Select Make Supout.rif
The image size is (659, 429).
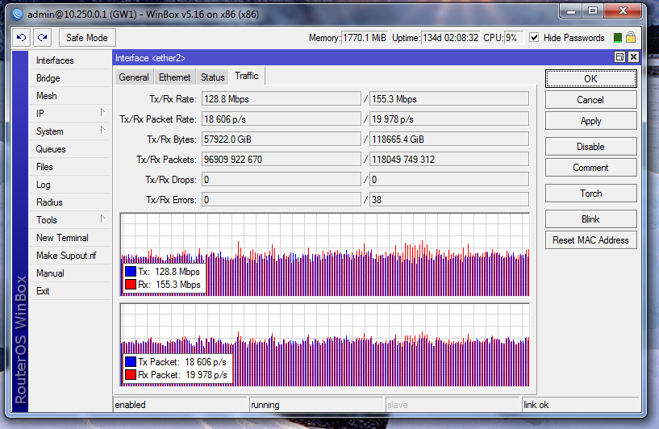[69, 256]
